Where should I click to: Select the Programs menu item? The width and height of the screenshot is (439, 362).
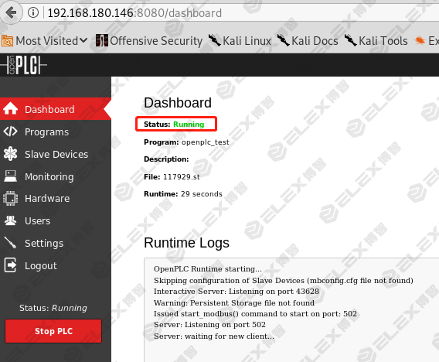(56, 131)
